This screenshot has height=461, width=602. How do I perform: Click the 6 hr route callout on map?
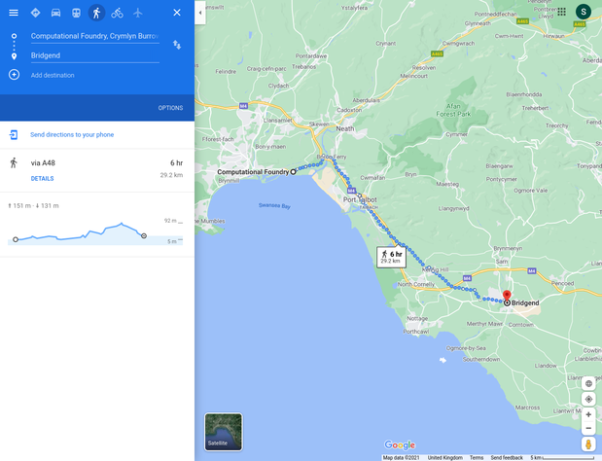point(391,257)
